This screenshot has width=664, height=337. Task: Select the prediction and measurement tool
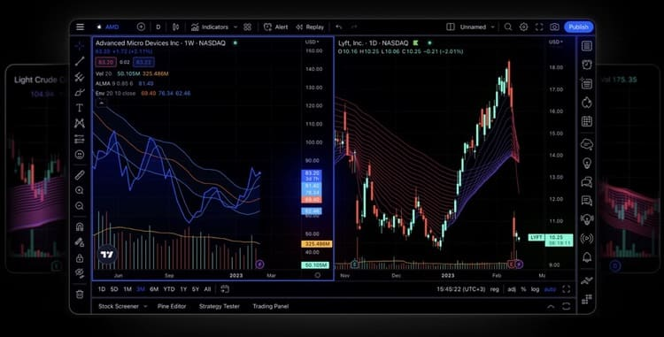80,139
